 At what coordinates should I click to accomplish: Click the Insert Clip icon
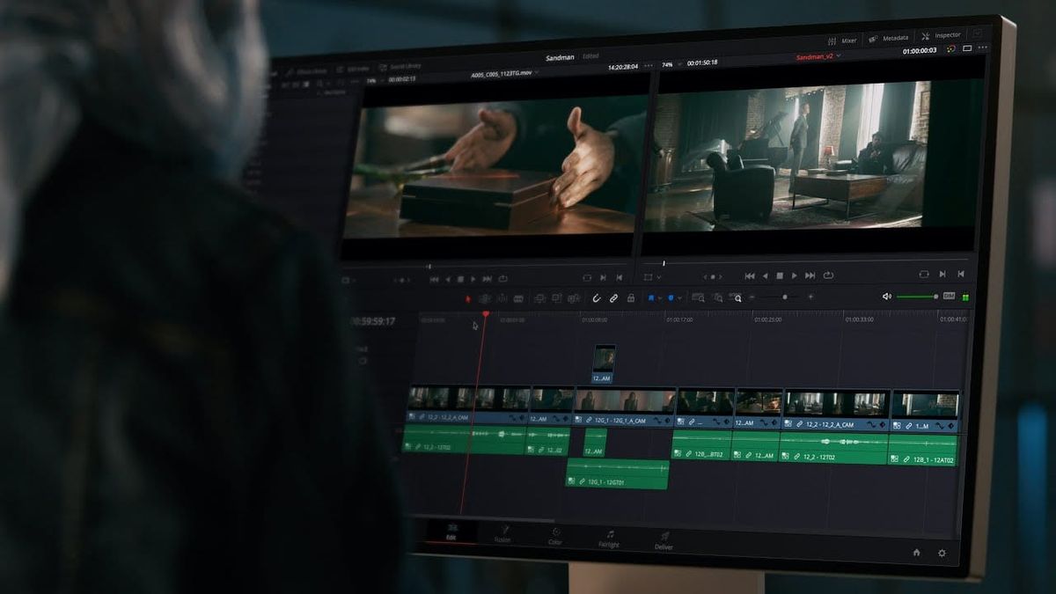click(x=540, y=299)
